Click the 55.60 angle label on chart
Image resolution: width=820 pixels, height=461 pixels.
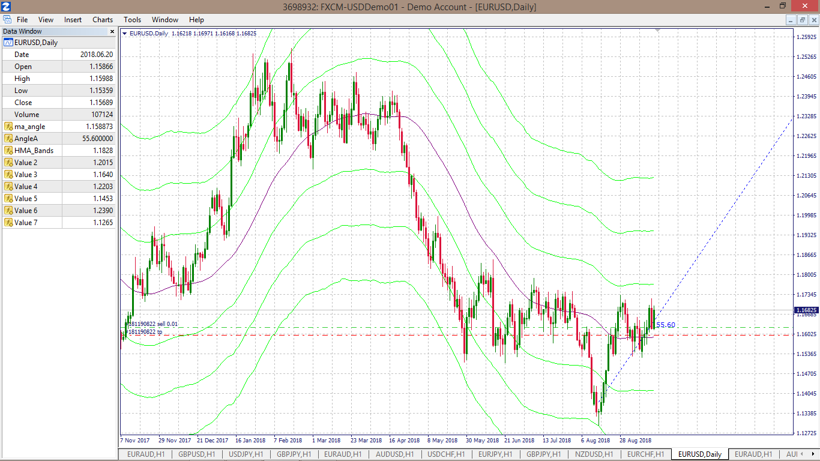click(666, 325)
